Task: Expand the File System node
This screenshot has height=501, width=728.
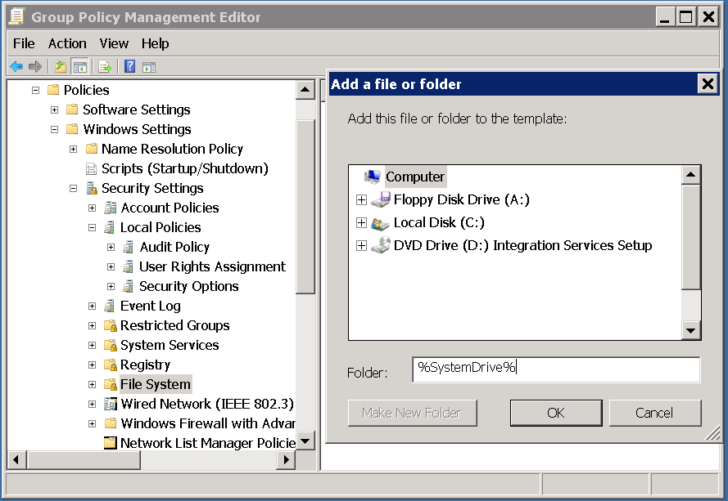Action: coord(92,384)
